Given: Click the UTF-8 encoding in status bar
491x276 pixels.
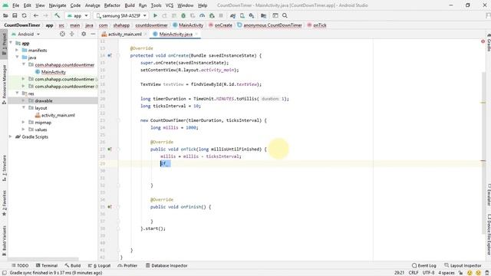Looking at the screenshot, I should [428, 273].
